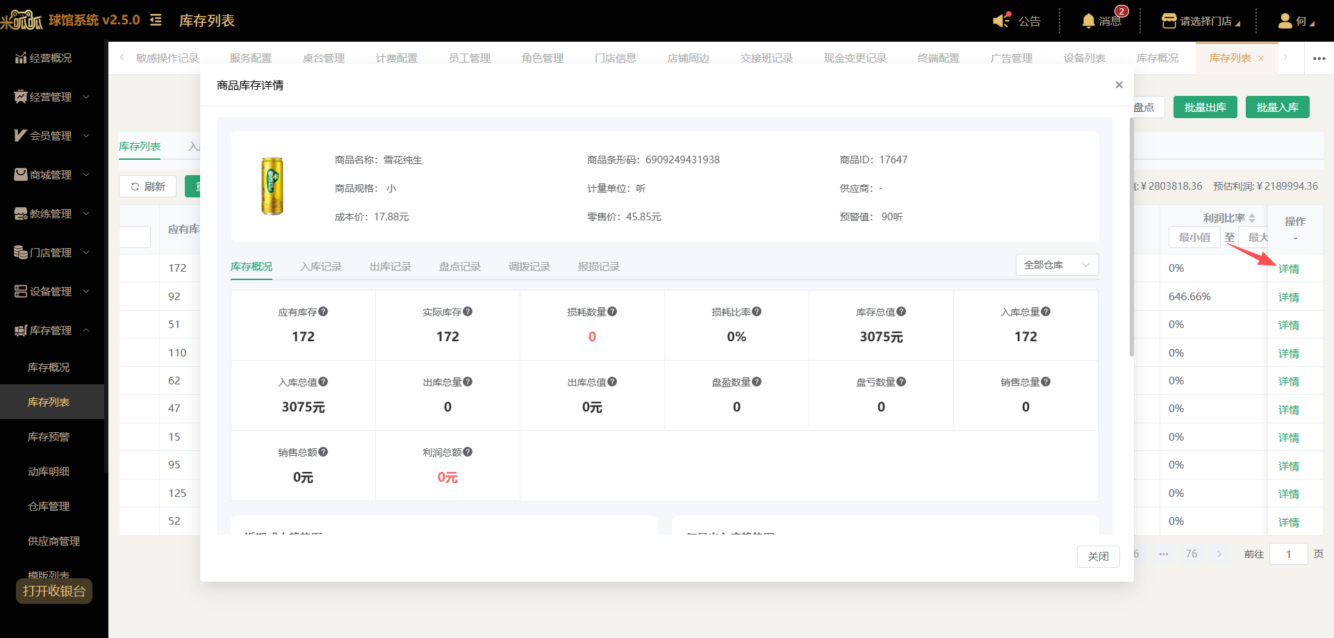Viewport: 1334px width, 638px height.
Task: Collapse the 库存管理 sidebar section
Action: [x=52, y=330]
